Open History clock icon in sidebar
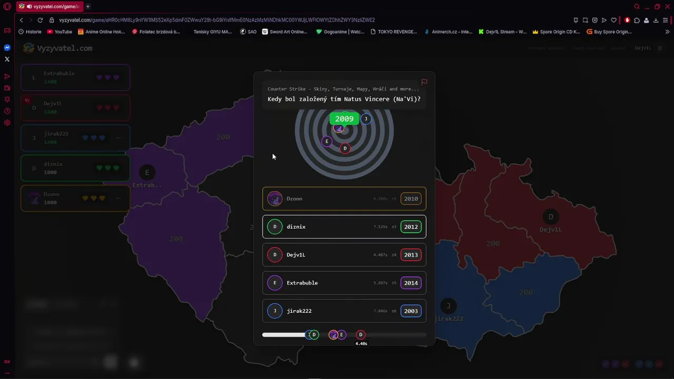This screenshot has width=674, height=379. point(7,111)
